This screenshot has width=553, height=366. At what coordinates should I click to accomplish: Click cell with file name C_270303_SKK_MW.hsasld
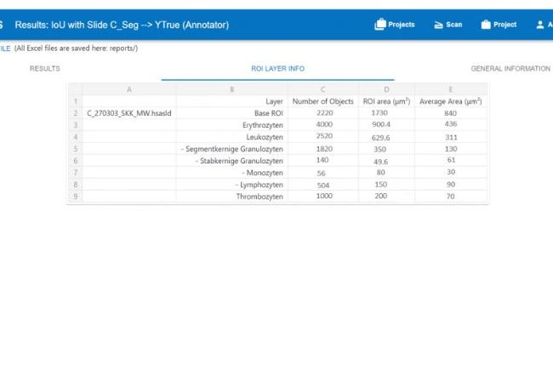[129, 113]
